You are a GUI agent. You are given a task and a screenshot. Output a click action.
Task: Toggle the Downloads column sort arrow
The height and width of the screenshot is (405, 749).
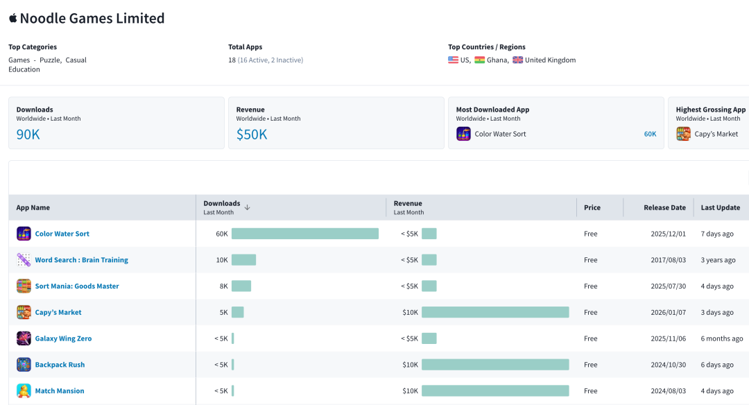[247, 207]
